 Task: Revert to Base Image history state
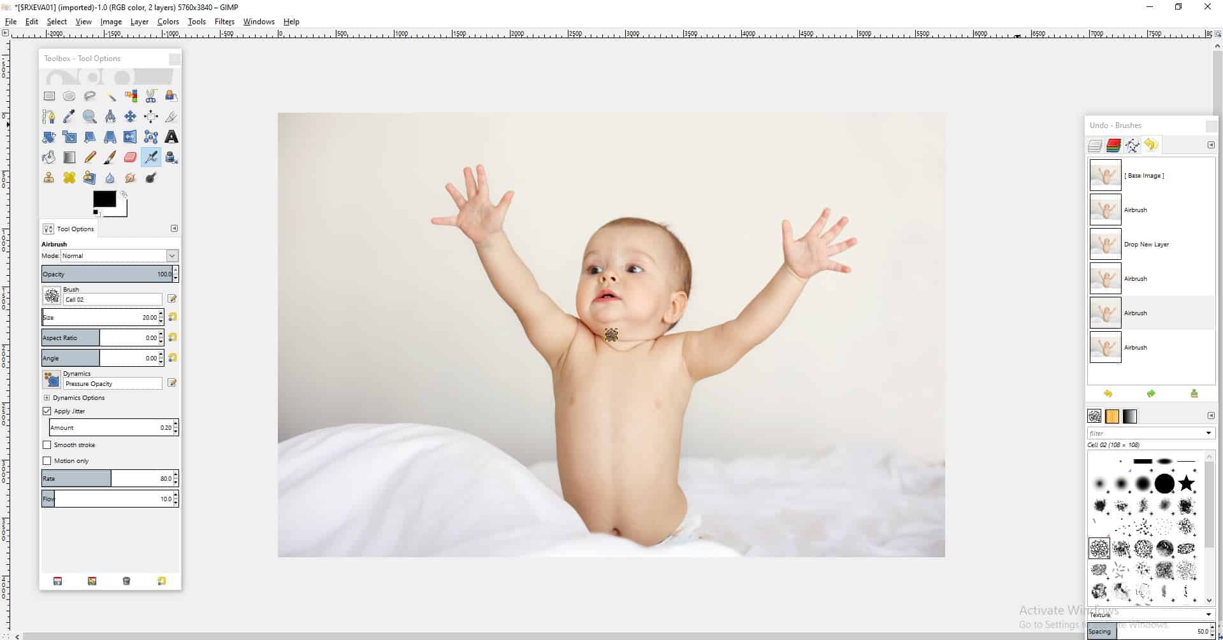click(x=1143, y=176)
